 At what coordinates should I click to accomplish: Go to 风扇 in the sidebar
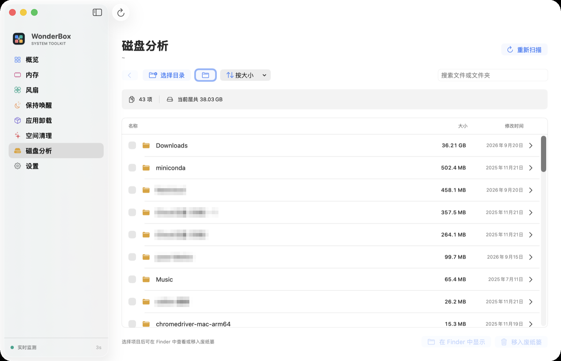click(x=56, y=90)
